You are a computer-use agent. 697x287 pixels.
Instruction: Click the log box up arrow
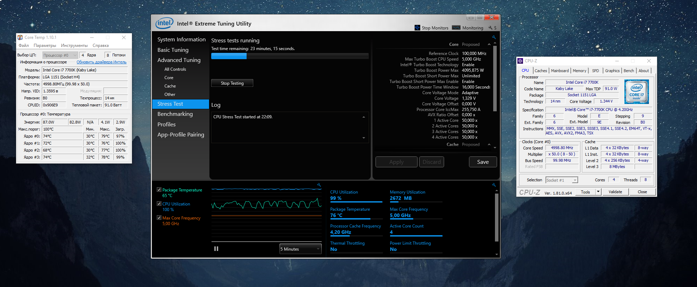coord(364,117)
